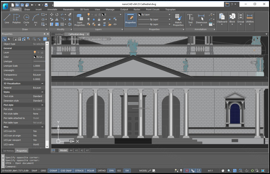
Task: Click the Undo arrow in quick access toolbar
Action: pyautogui.click(x=32, y=5)
